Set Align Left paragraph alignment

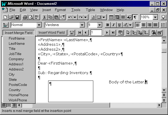point(138,25)
